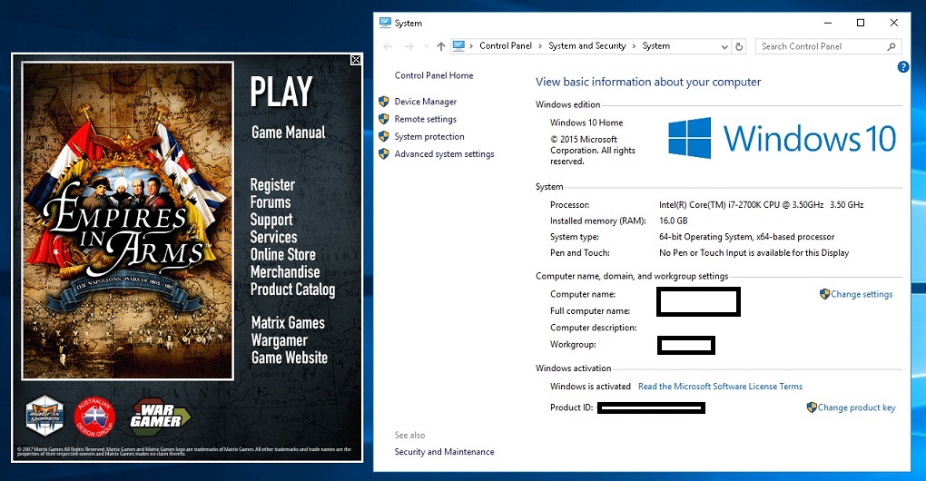
Task: Click Change settings link
Action: tap(862, 294)
